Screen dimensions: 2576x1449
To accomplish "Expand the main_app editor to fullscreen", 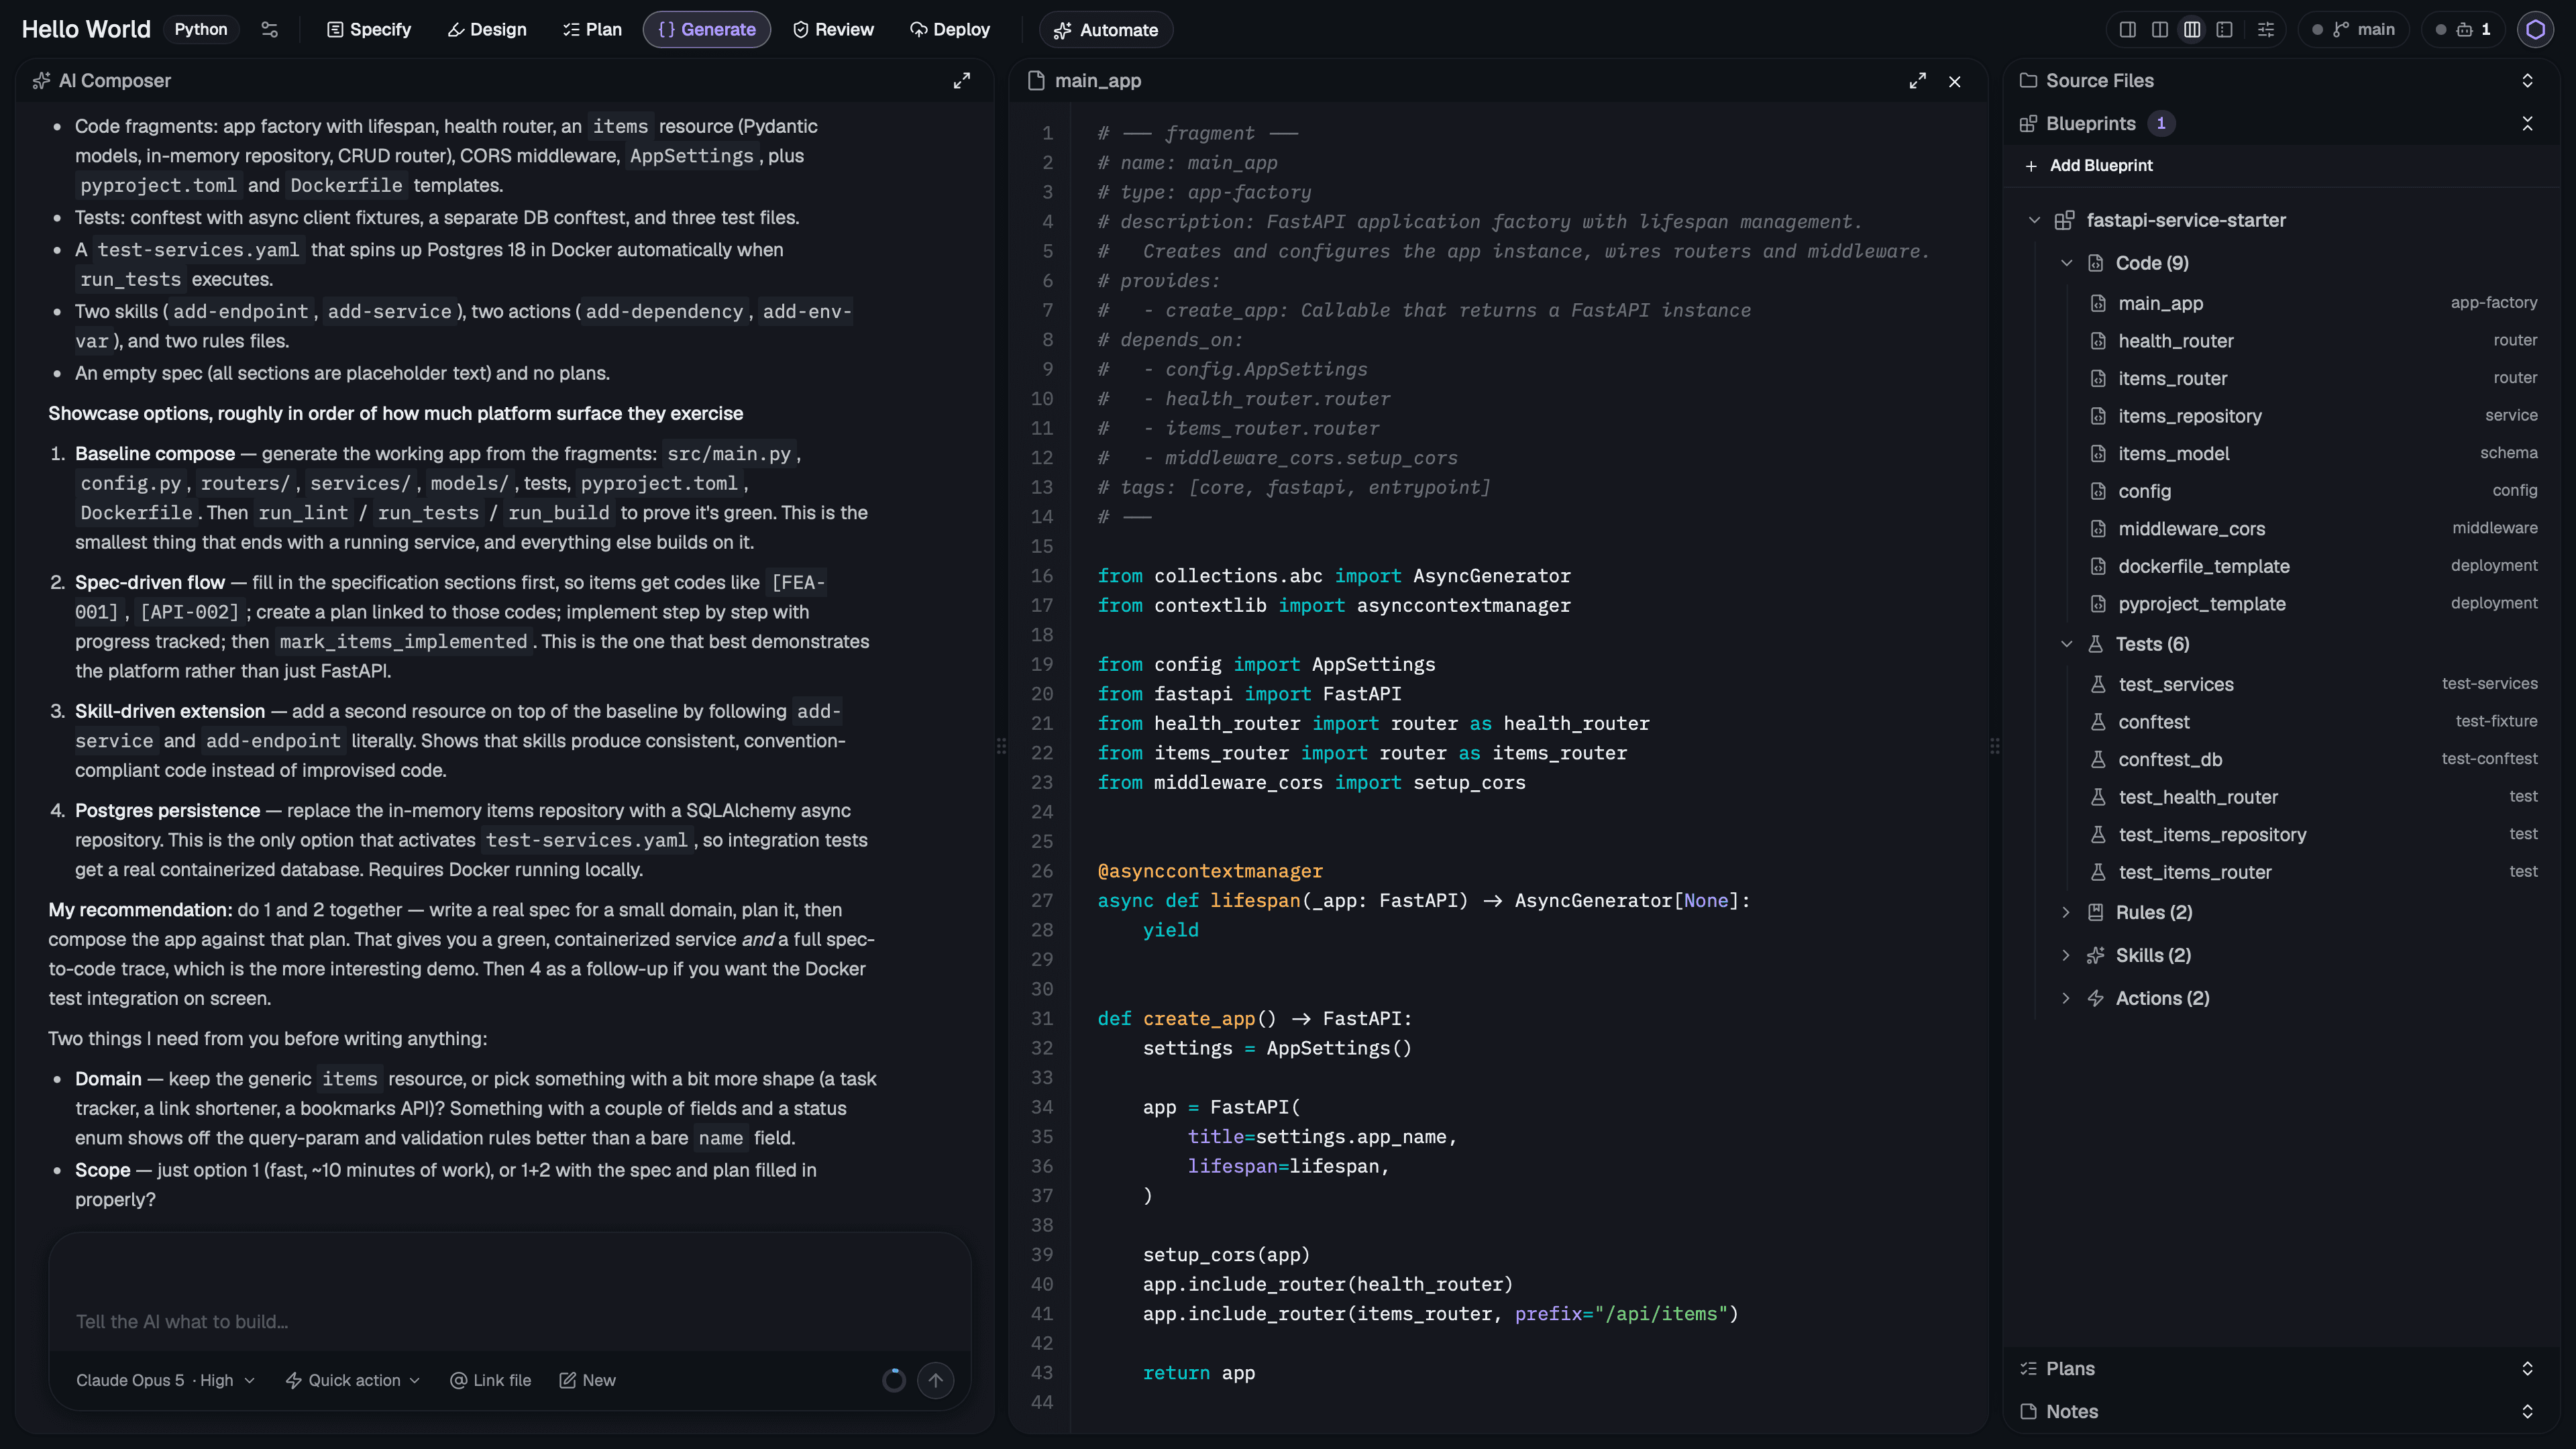I will pyautogui.click(x=1917, y=81).
